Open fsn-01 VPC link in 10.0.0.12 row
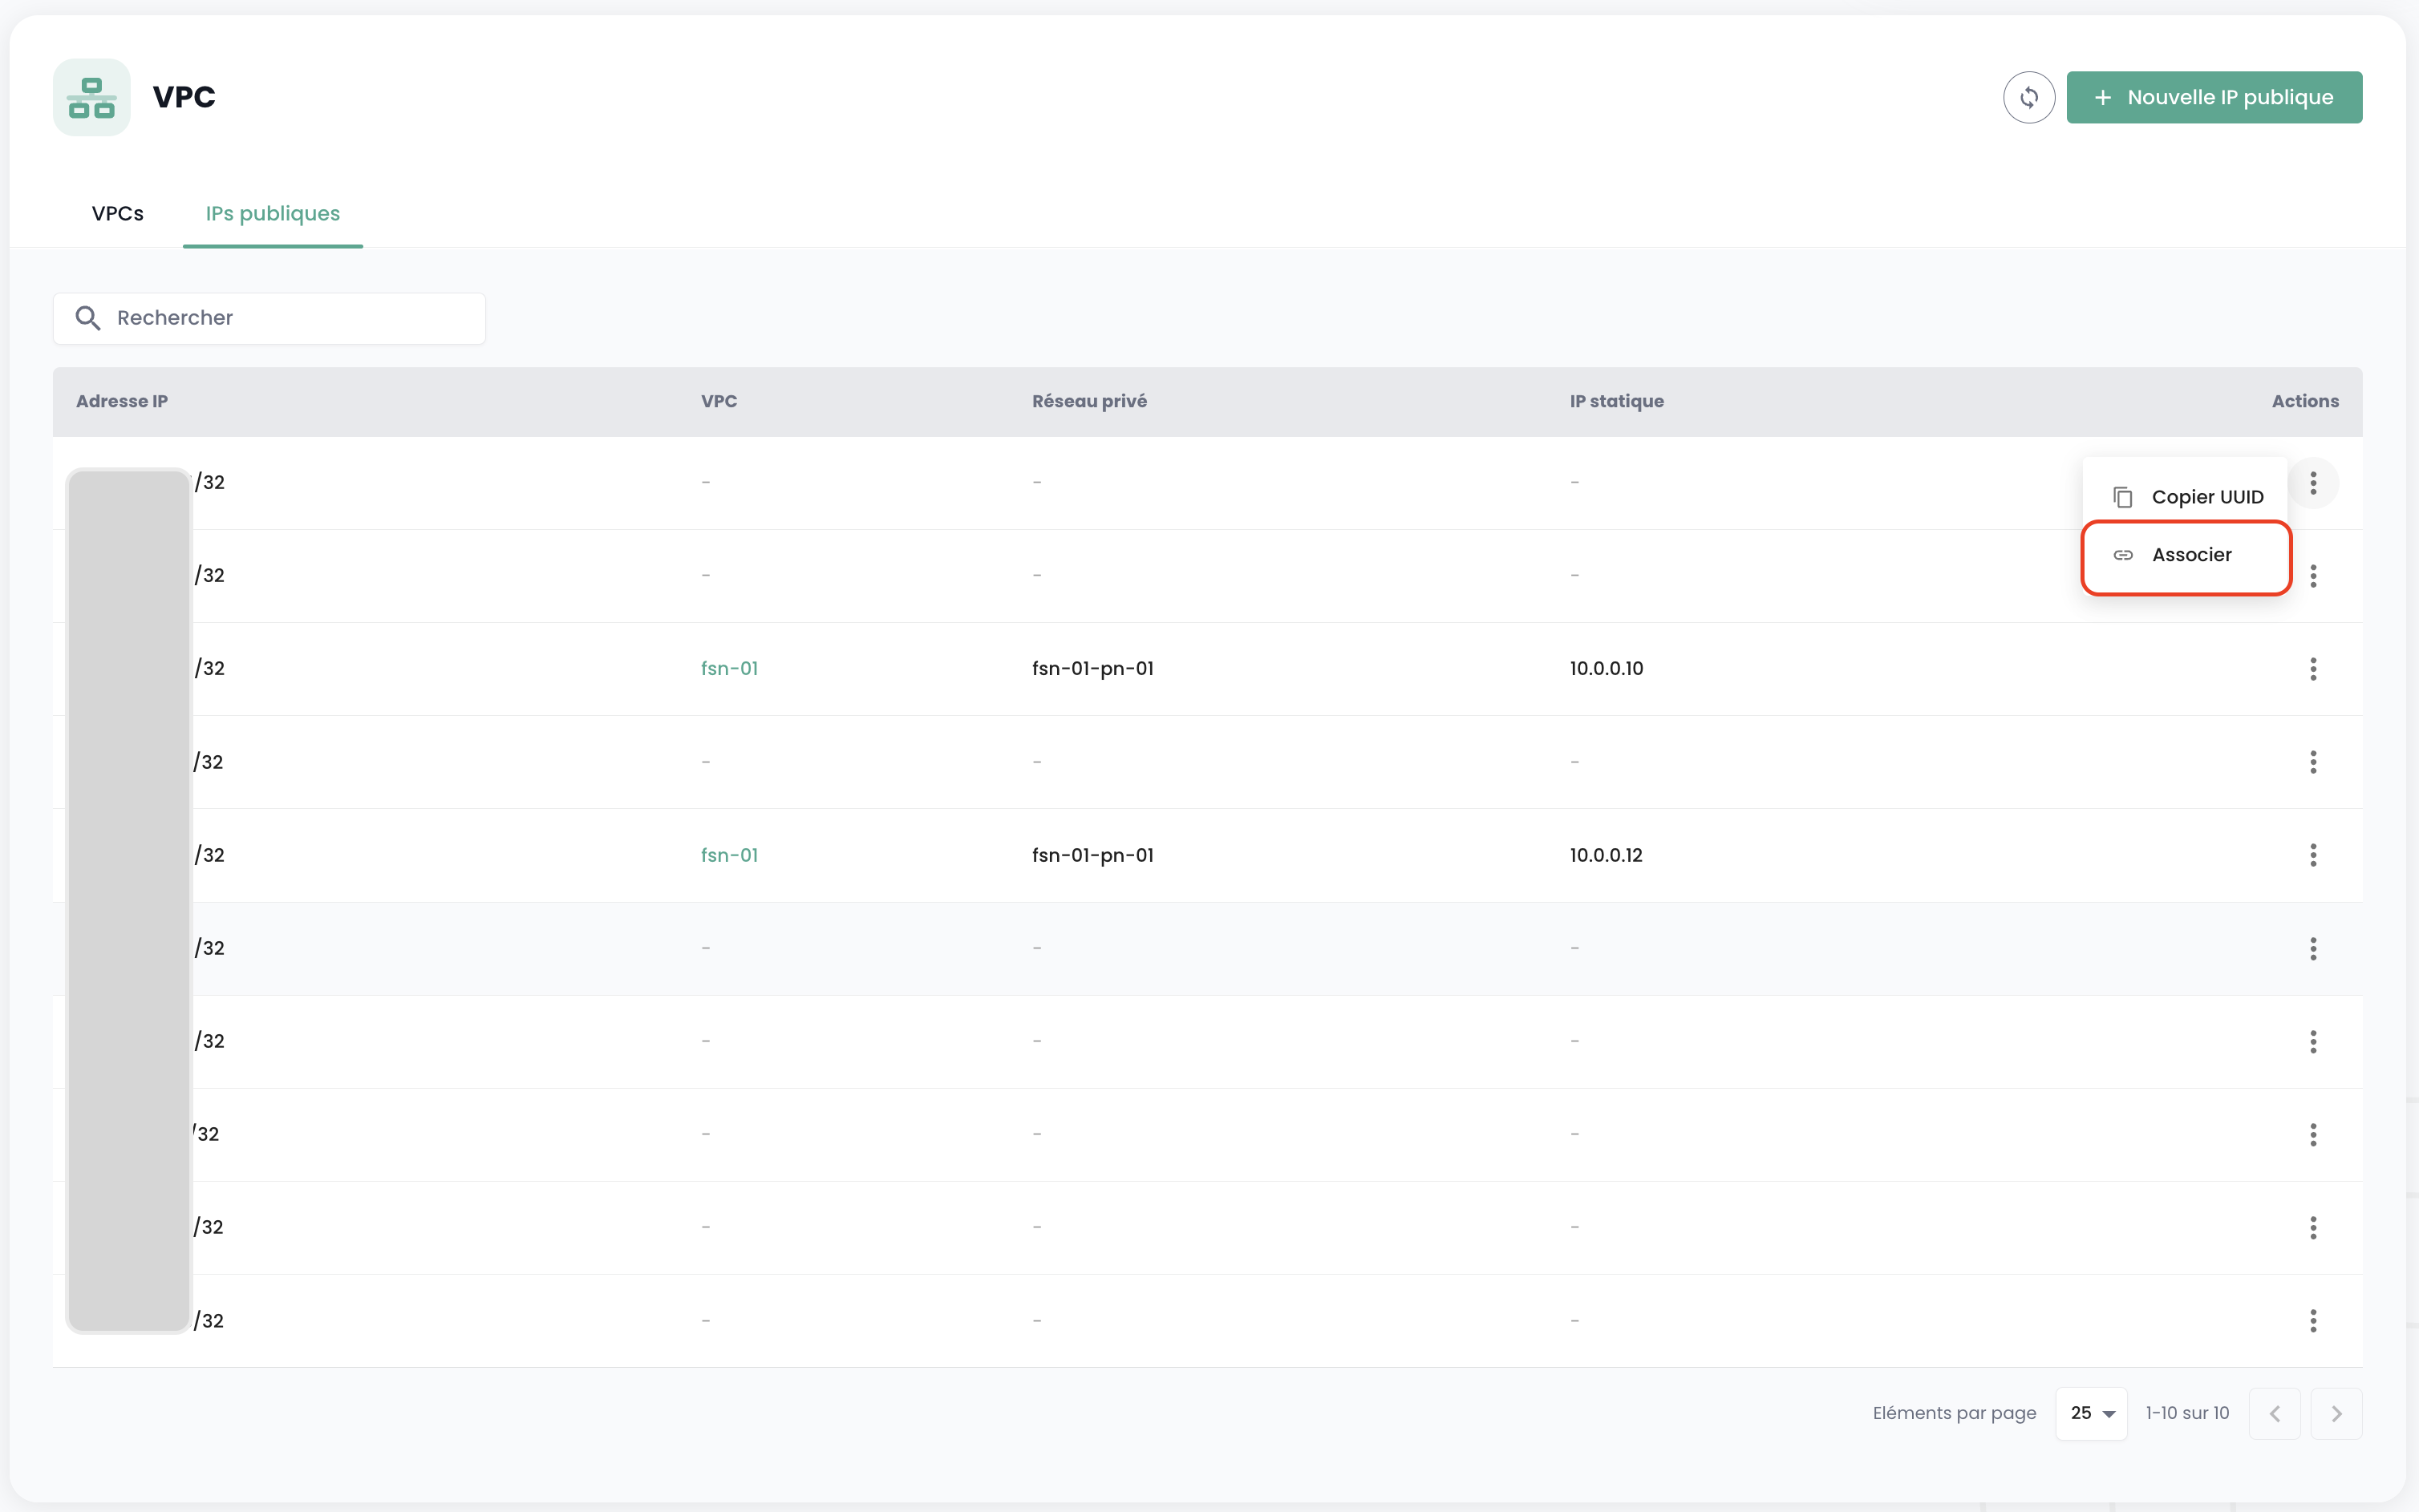This screenshot has height=1512, width=2419. [728, 855]
